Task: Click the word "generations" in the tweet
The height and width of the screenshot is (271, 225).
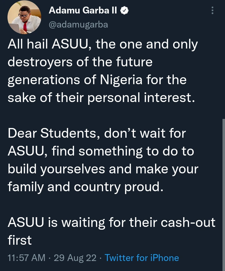Action: (47, 80)
